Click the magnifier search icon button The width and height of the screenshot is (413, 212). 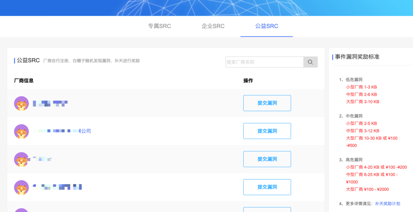[x=310, y=62]
